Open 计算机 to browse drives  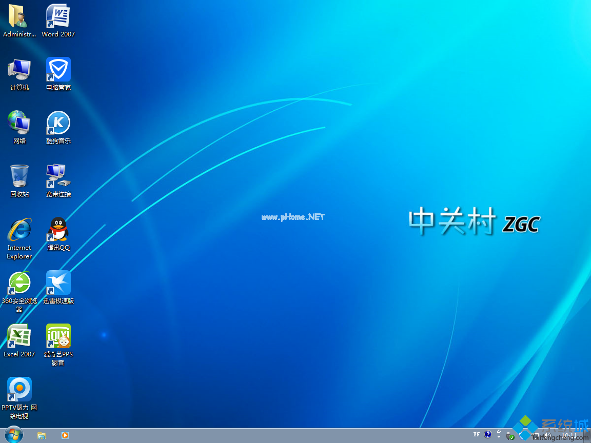pos(19,68)
